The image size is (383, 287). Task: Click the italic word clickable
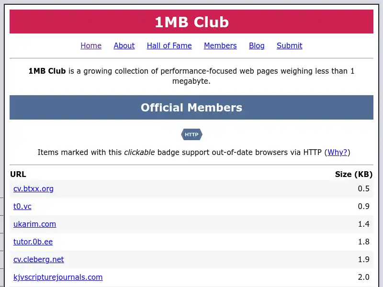pos(139,152)
